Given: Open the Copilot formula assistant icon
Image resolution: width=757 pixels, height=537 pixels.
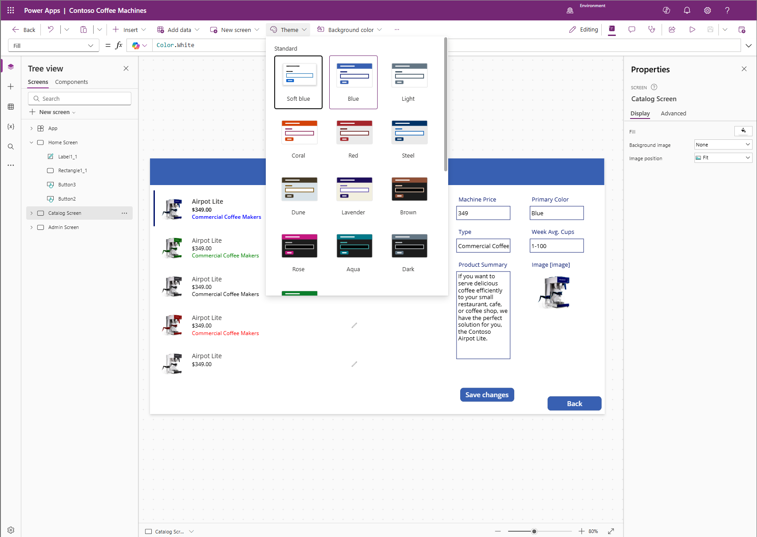Looking at the screenshot, I should (x=136, y=45).
